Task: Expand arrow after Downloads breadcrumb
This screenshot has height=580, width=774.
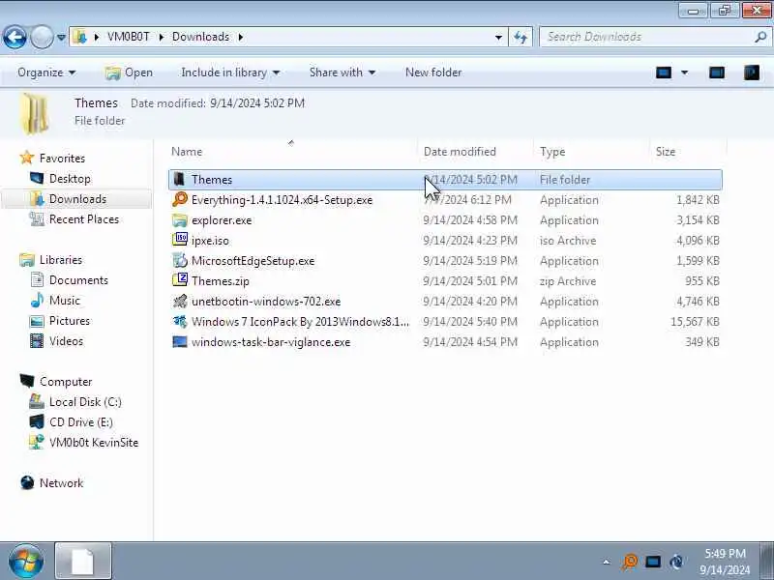Action: coord(240,37)
